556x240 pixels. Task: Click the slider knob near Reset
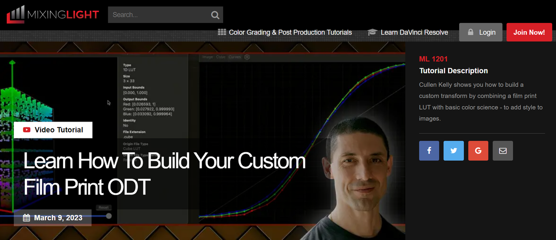109,216
